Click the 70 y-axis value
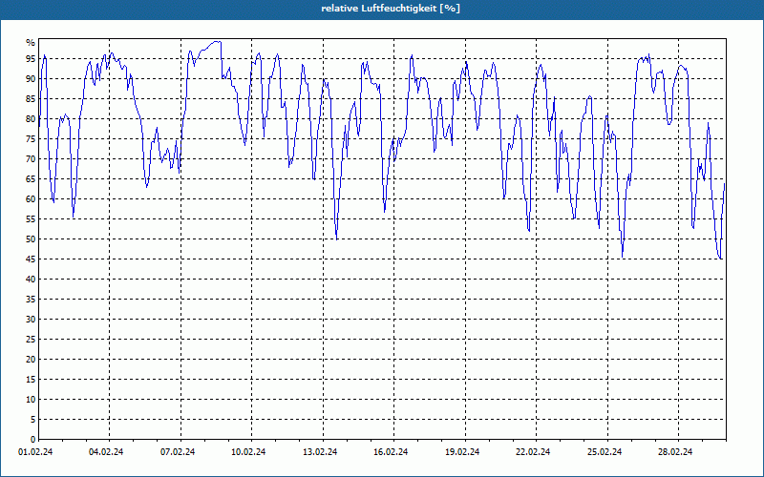764x477 pixels. pyautogui.click(x=31, y=158)
